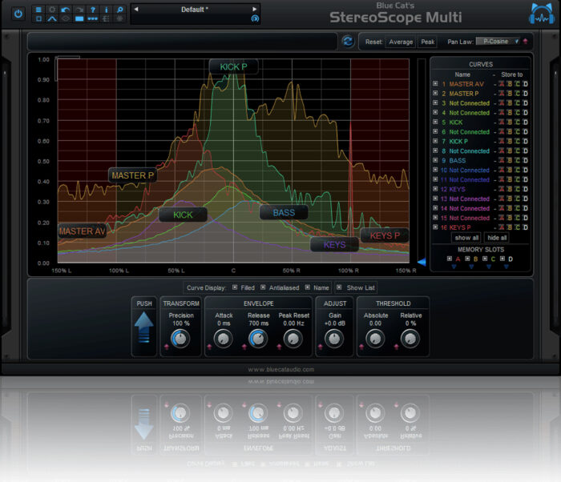
Task: Click the Gain knob
Action: pos(334,339)
